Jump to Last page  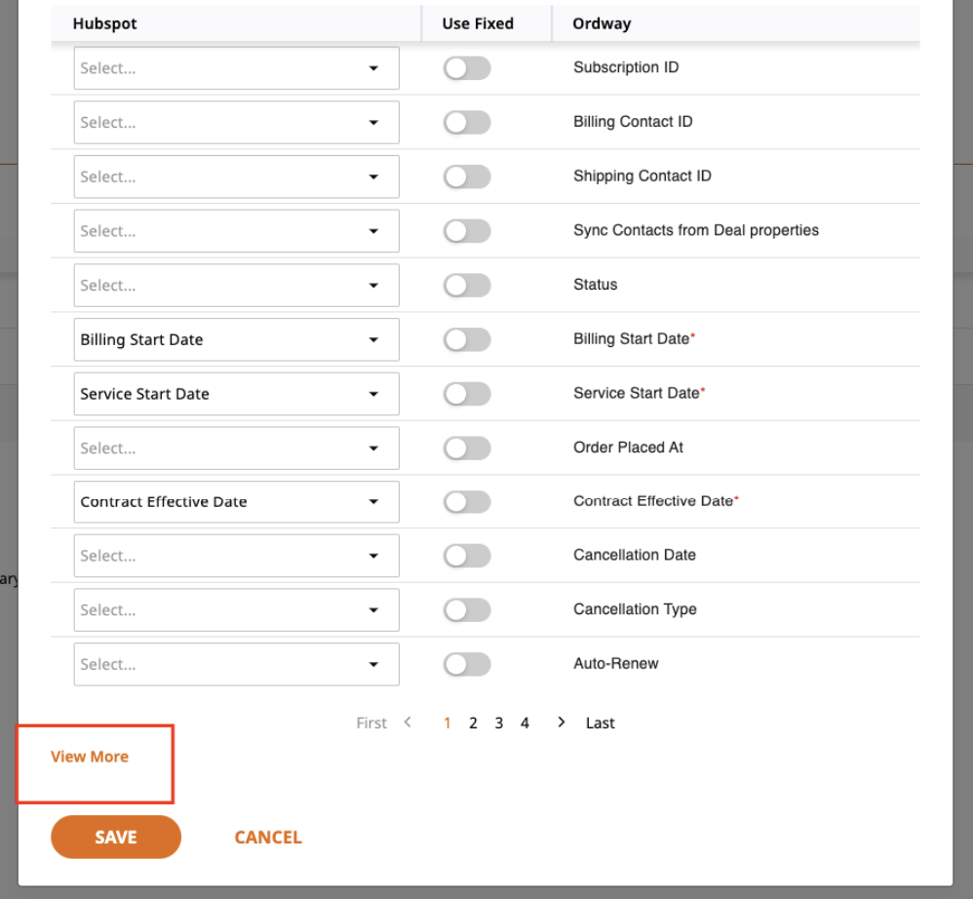coord(600,723)
